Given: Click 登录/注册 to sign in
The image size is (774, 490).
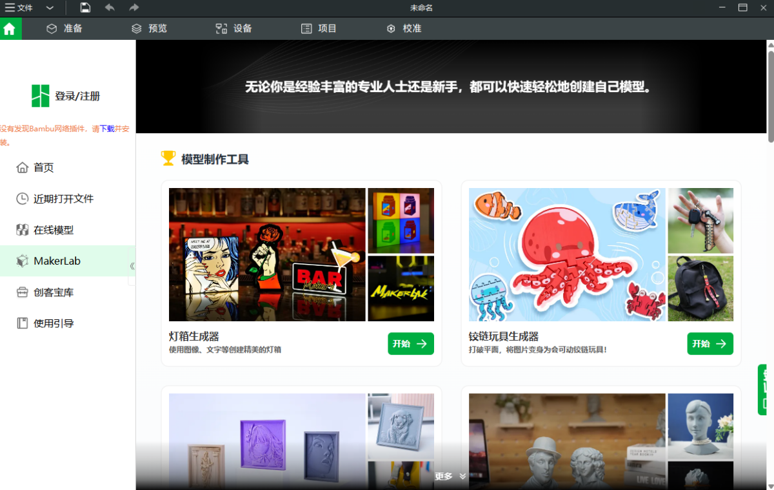Looking at the screenshot, I should click(x=77, y=96).
